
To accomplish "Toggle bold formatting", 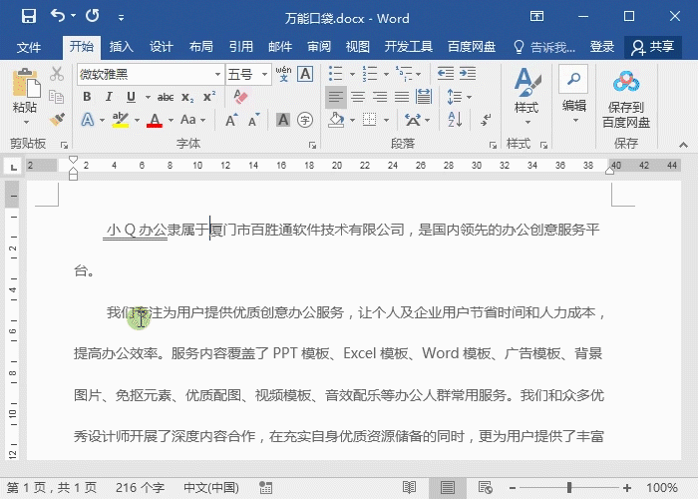I will tap(88, 97).
